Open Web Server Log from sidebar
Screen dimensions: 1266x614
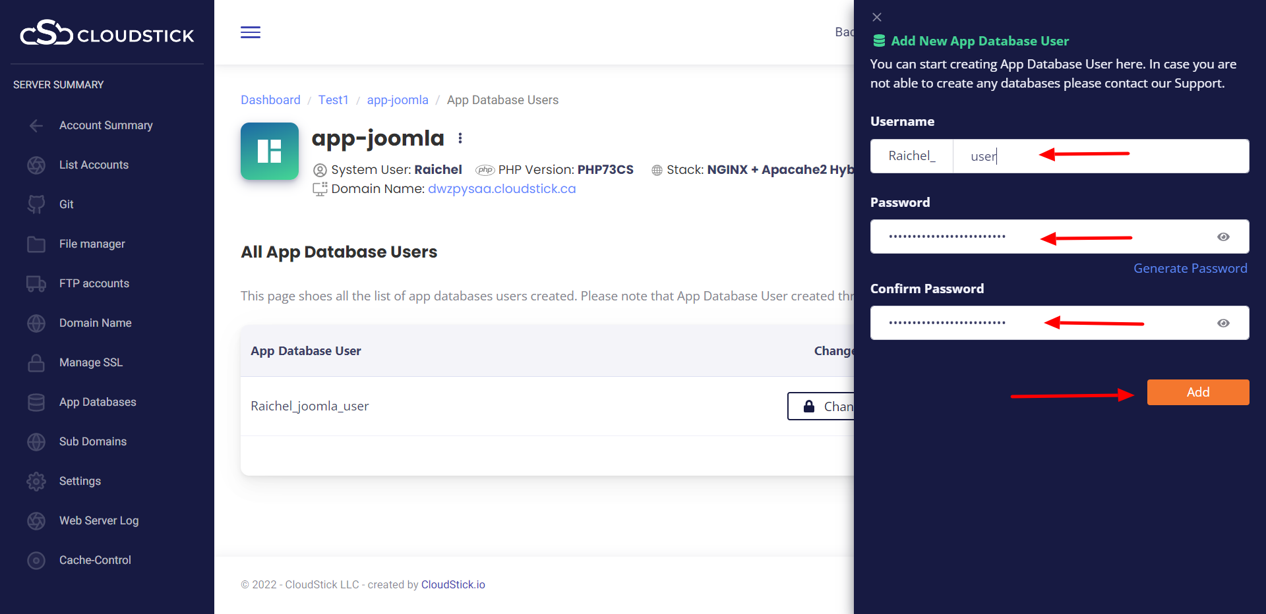tap(99, 520)
